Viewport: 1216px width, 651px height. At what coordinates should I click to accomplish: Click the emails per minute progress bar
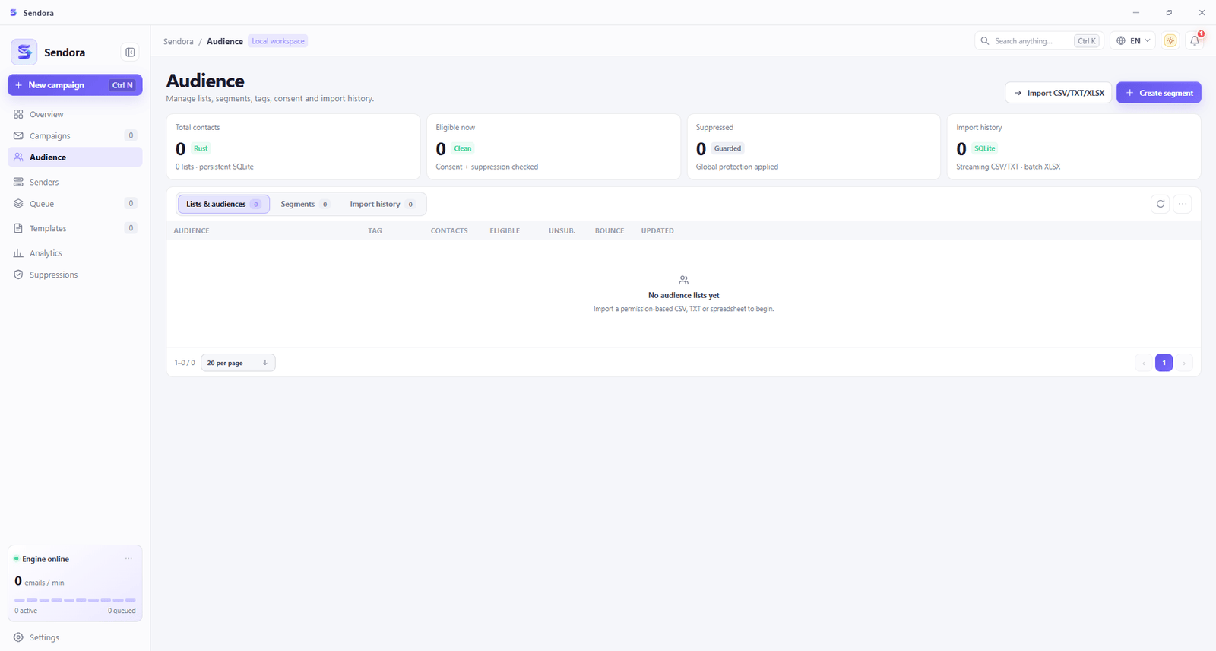tap(75, 600)
